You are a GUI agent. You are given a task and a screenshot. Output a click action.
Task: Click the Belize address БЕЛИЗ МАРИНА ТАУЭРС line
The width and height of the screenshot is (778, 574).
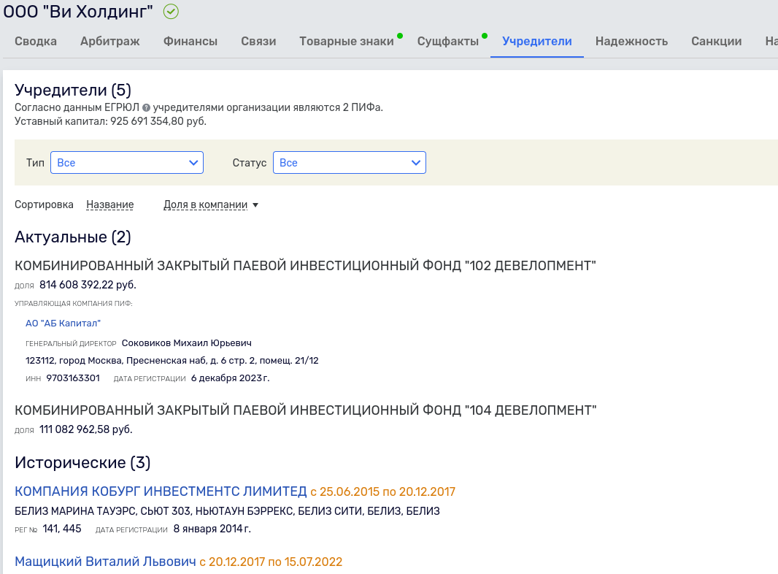coord(227,511)
